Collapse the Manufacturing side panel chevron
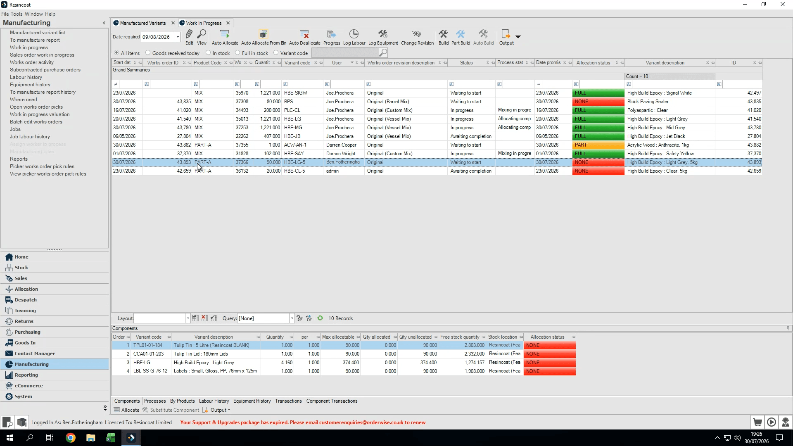793x446 pixels. pyautogui.click(x=104, y=23)
